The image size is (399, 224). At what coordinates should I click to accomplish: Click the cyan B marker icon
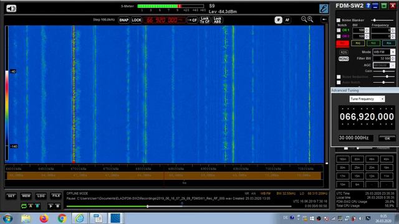pyautogui.click(x=37, y=206)
